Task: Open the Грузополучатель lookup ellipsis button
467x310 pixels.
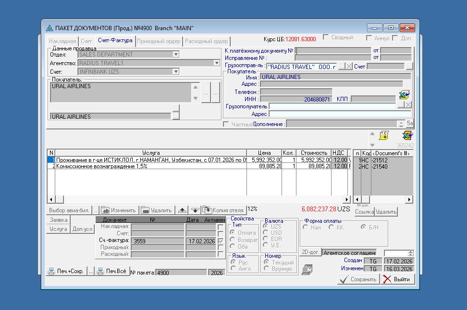Action: pos(401,105)
